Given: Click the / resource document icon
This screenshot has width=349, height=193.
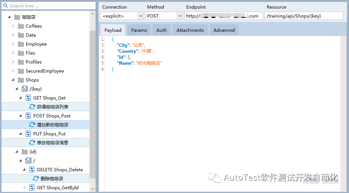Looking at the screenshot, I should (28, 160).
